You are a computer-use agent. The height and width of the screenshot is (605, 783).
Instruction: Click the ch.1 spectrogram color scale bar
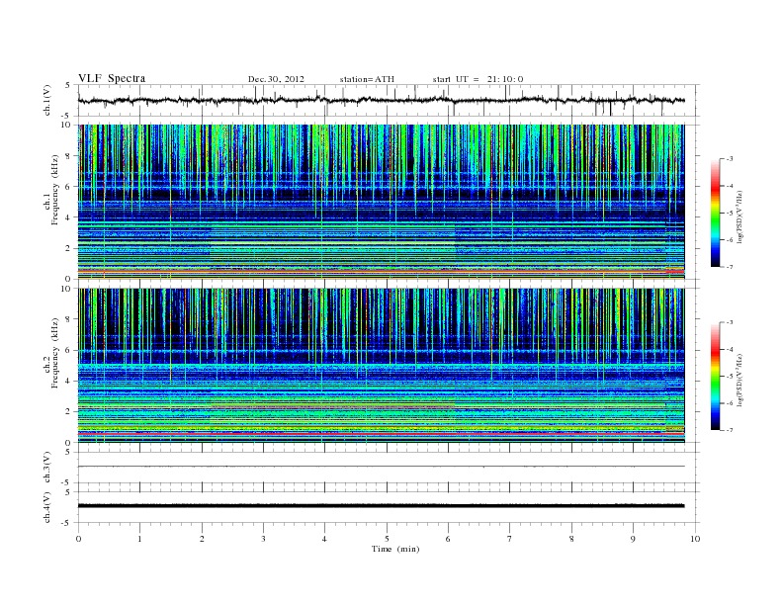715,213
